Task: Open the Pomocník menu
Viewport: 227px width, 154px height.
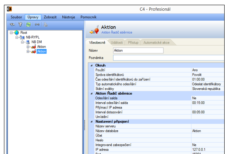Action: tap(88, 17)
